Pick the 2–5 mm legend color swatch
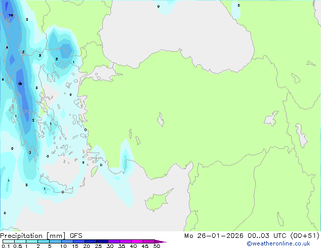 44,241
